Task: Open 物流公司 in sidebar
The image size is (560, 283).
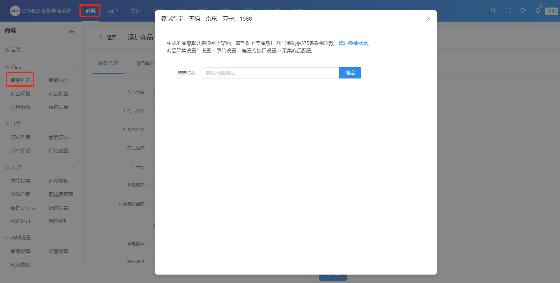Action: coord(20,195)
